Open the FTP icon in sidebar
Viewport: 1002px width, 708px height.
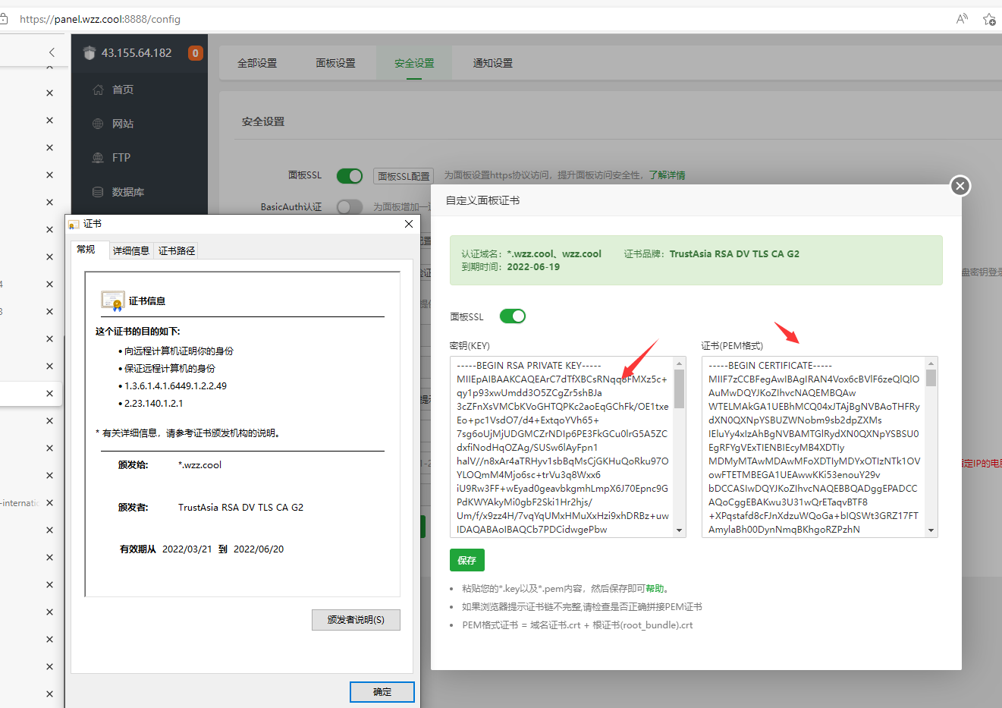(x=98, y=158)
